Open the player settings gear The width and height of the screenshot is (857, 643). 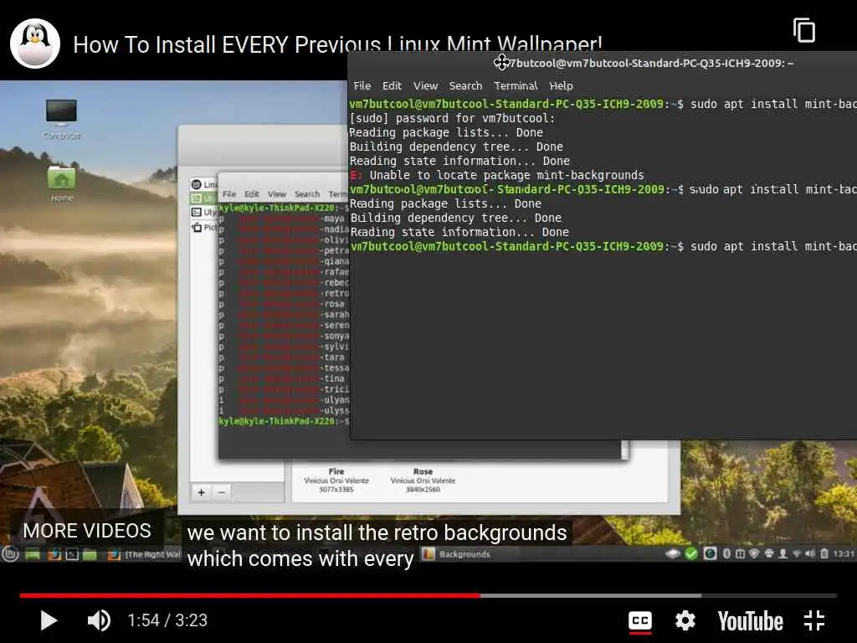coord(685,620)
